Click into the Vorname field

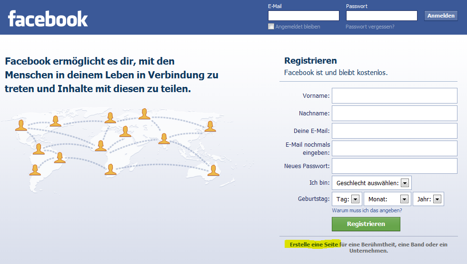[x=394, y=95]
